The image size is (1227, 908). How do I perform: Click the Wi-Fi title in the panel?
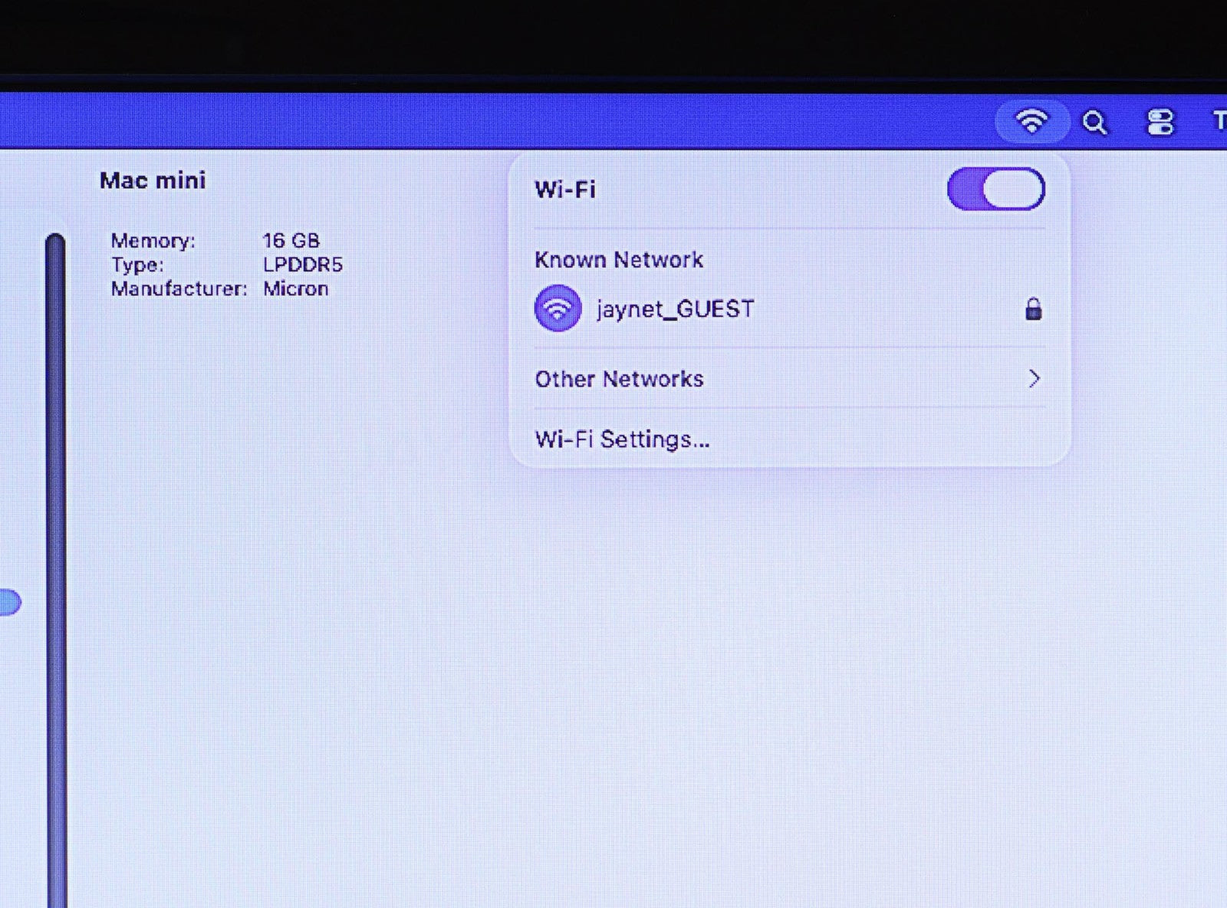click(x=564, y=189)
